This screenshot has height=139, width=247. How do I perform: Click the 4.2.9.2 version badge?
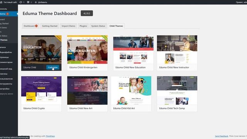click(x=87, y=13)
